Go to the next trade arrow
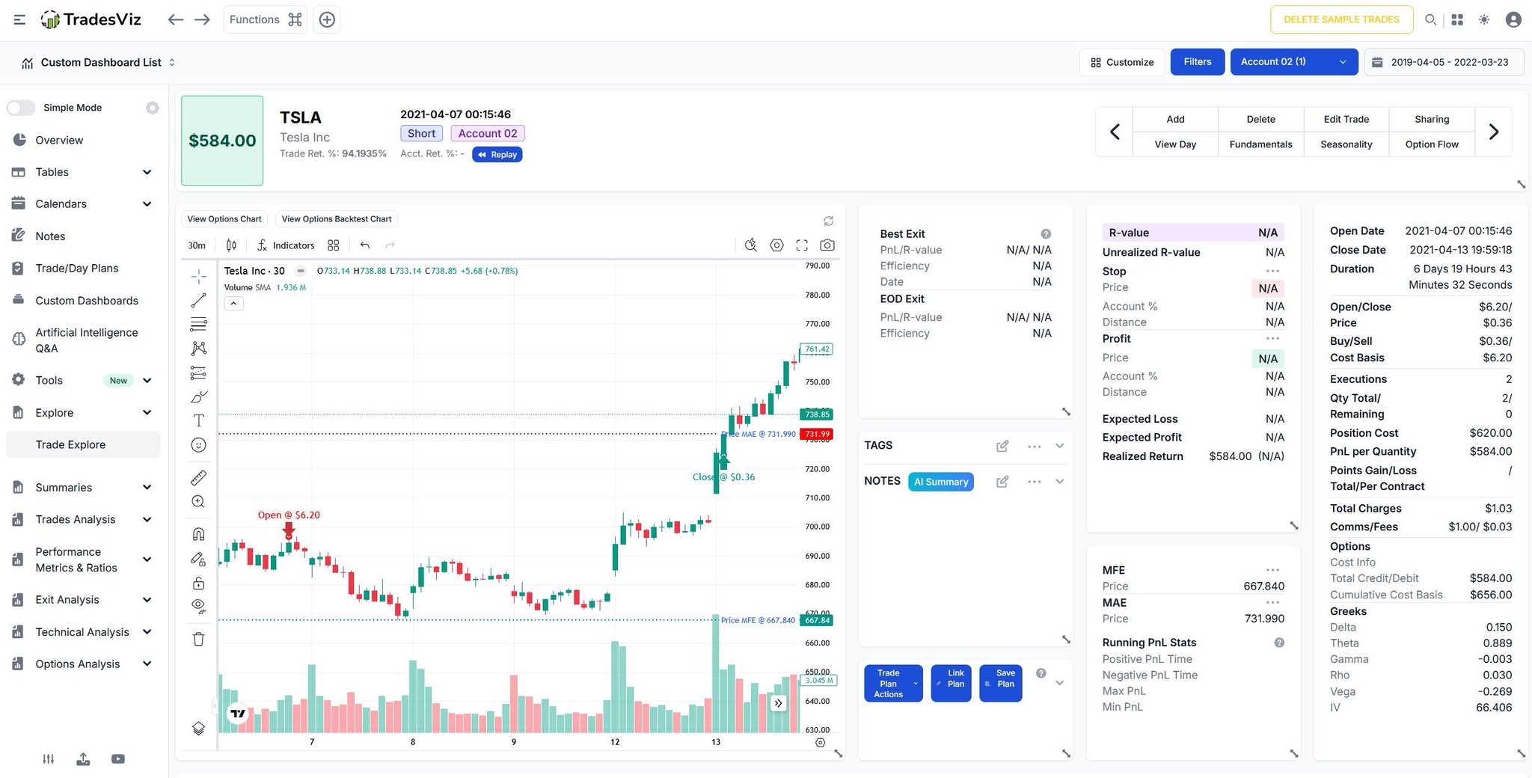The image size is (1532, 778). (1493, 132)
